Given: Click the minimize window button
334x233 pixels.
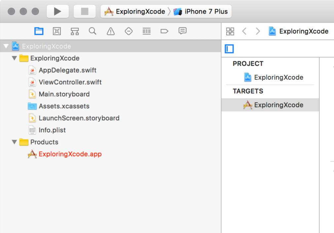Looking at the screenshot, I should point(23,11).
